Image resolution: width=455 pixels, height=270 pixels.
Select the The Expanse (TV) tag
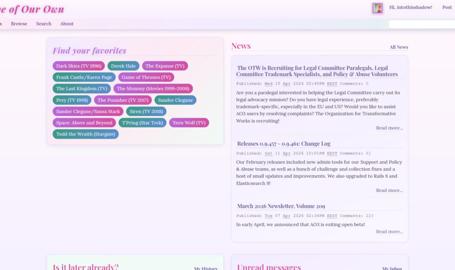165,66
